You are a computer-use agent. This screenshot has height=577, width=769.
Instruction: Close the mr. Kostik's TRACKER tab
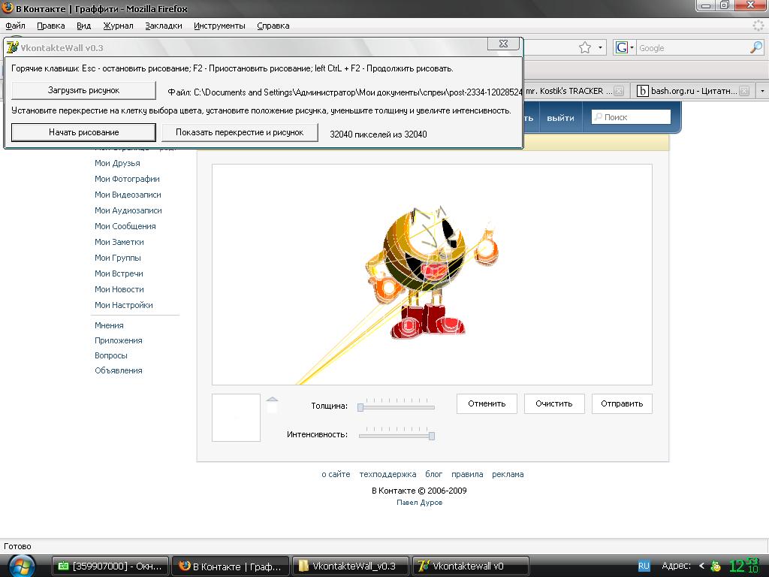coord(620,91)
